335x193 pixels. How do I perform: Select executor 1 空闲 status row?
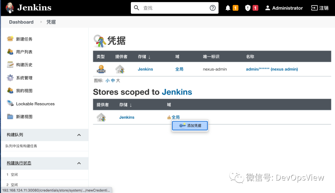(x=45, y=175)
